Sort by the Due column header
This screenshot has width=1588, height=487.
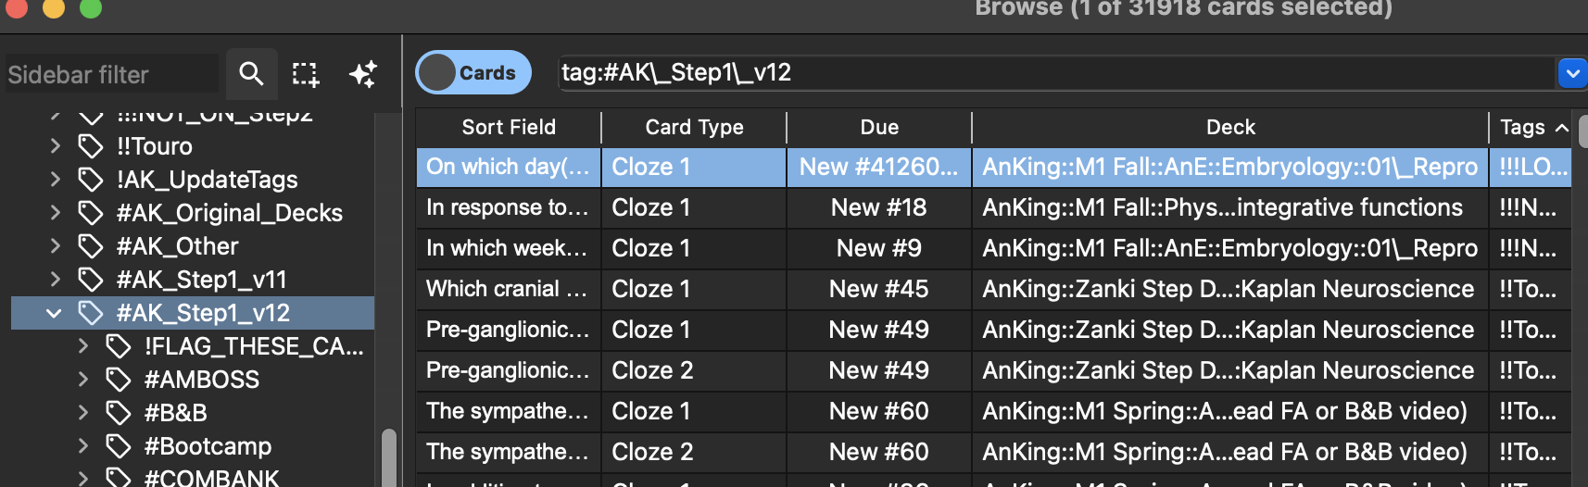(878, 127)
